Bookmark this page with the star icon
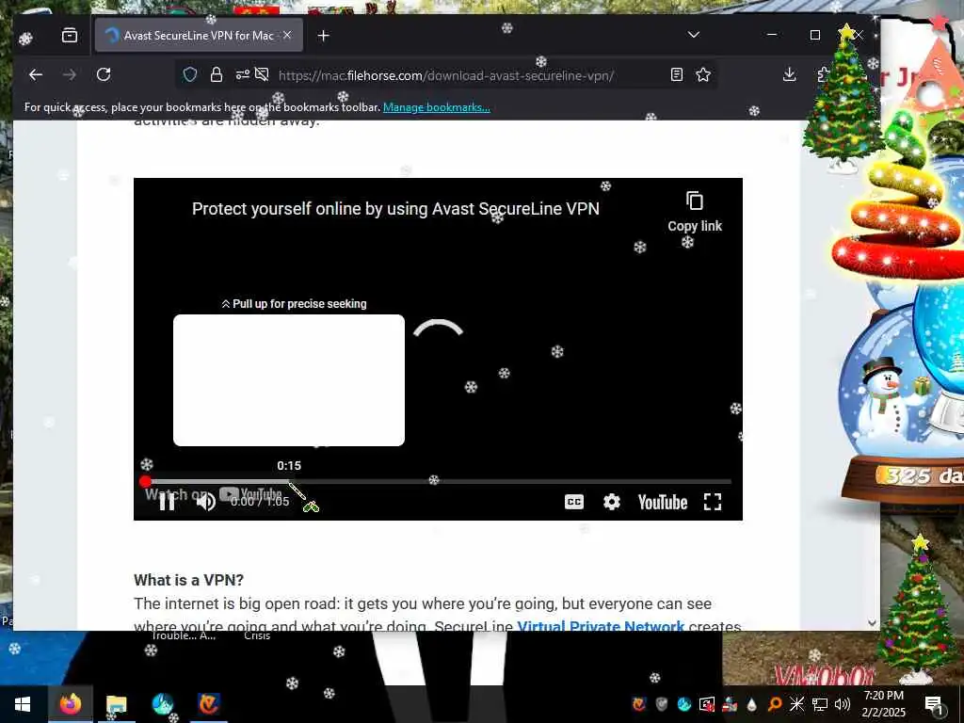Image resolution: width=964 pixels, height=723 pixels. (x=702, y=75)
